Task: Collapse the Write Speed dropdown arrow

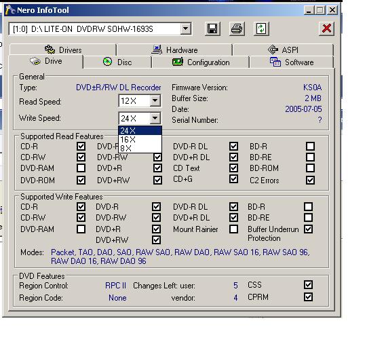Action: (x=155, y=118)
